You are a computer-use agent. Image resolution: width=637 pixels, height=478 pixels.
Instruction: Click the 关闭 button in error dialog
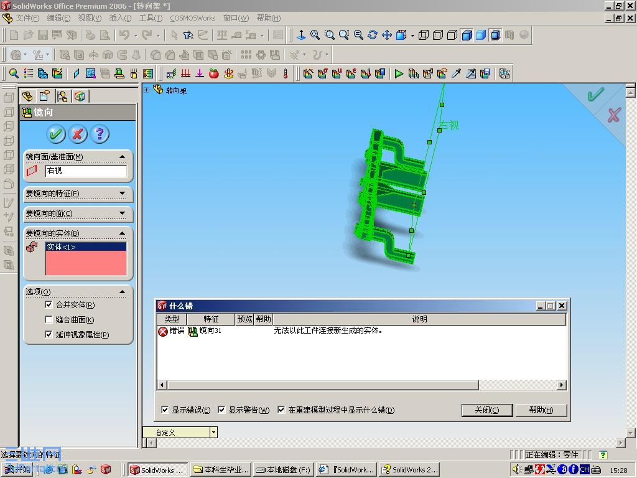pos(487,410)
